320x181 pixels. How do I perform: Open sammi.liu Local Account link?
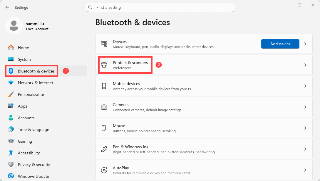click(37, 26)
